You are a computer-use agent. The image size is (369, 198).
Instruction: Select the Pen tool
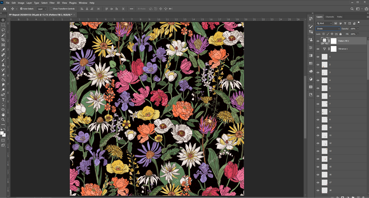tap(3, 95)
